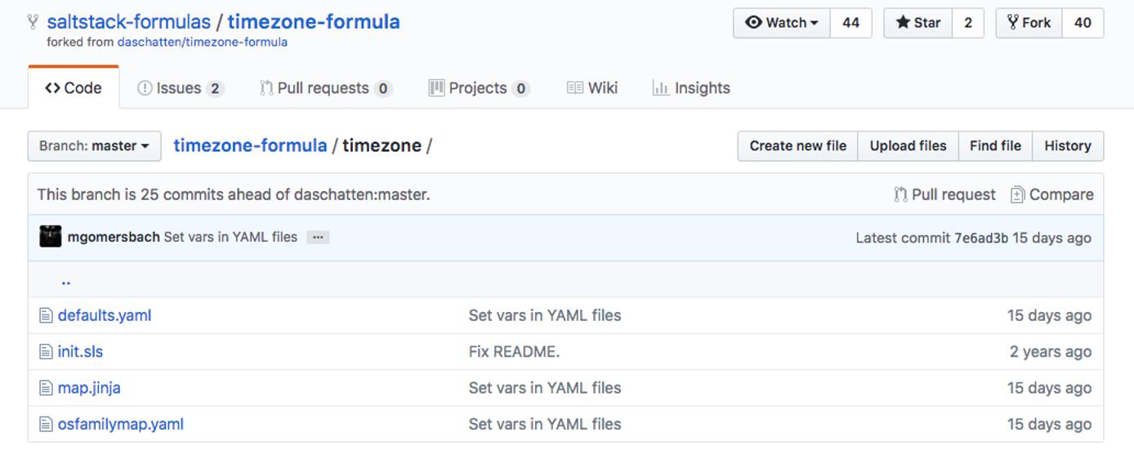
Task: Open the Branch: master dropdown
Action: point(95,146)
